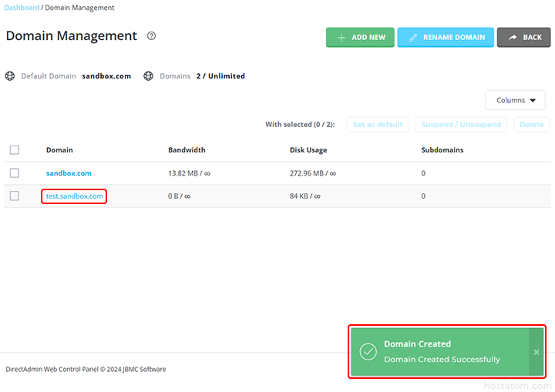The image size is (555, 392).
Task: Click the Rename Domain button
Action: tap(446, 37)
